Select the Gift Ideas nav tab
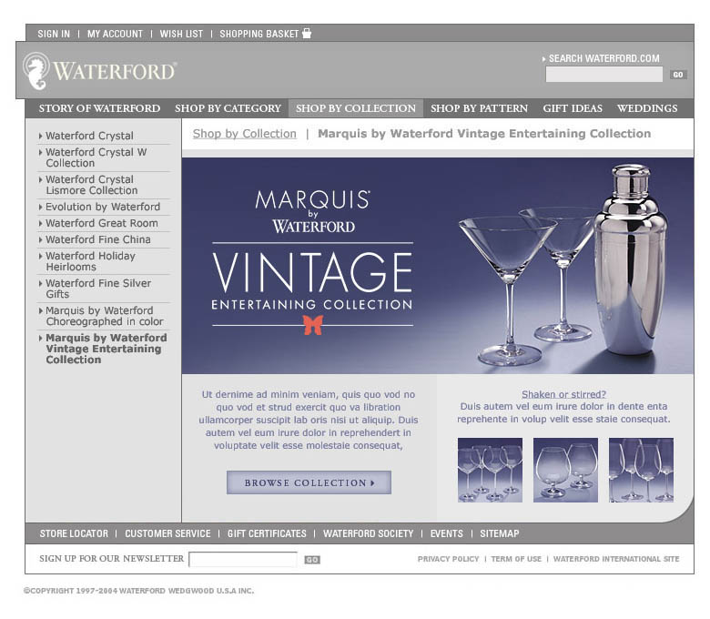 (x=573, y=108)
